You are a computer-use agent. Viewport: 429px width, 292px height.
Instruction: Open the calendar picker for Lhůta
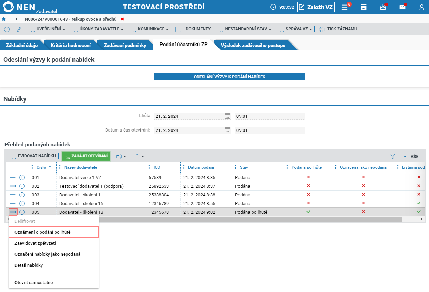(227, 116)
